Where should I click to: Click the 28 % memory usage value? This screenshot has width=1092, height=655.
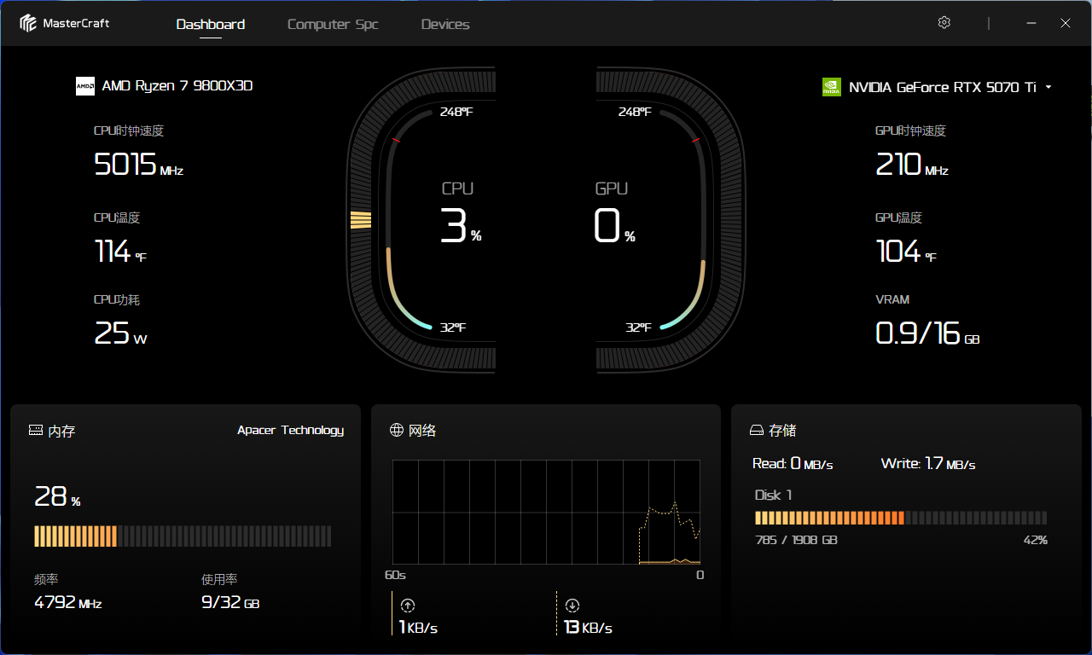[x=57, y=496]
